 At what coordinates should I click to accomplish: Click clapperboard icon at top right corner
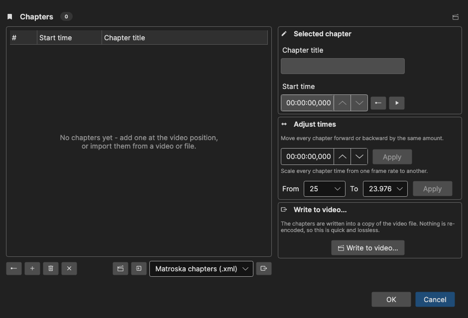(456, 17)
